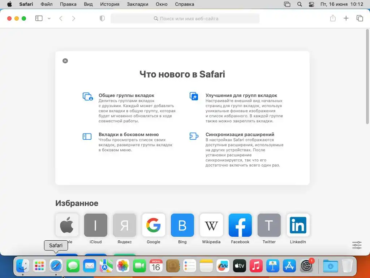The height and width of the screenshot is (278, 370).
Task: Open the Share button in the toolbar
Action: pyautogui.click(x=333, y=18)
